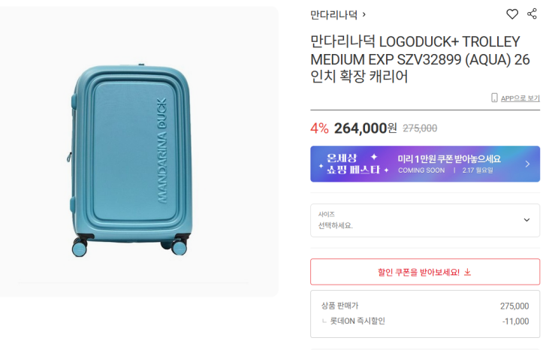
Task: Click the 264,000원 sale price
Action: click(x=365, y=128)
